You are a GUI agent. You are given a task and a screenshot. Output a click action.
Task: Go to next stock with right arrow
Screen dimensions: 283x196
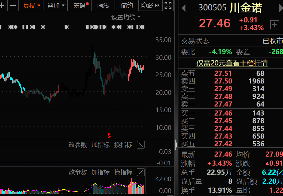(x=281, y=8)
